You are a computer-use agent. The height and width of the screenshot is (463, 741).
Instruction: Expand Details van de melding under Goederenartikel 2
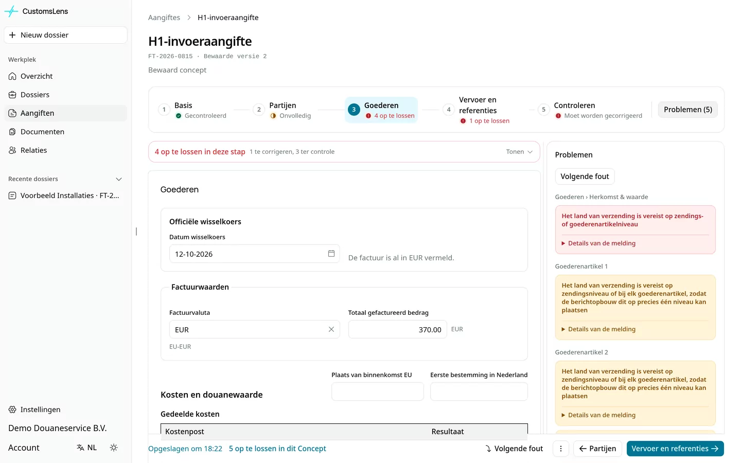[598, 415]
